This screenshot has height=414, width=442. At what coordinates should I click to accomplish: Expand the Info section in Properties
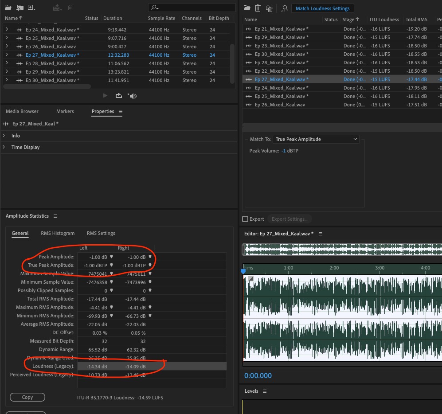click(x=4, y=136)
